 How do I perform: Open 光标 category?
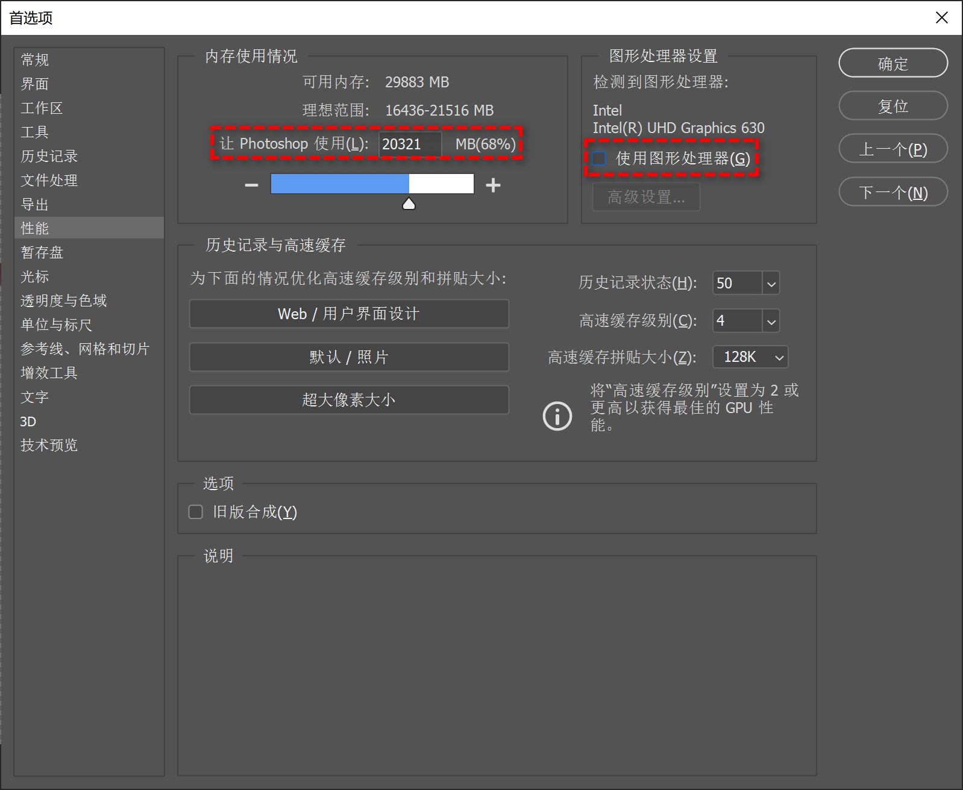pyautogui.click(x=89, y=276)
